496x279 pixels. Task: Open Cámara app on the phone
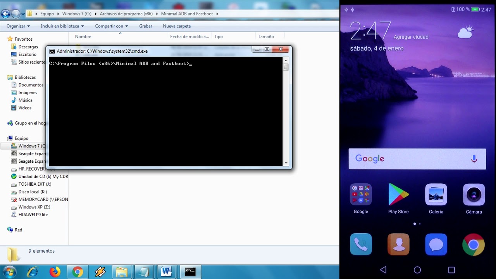[x=474, y=199]
